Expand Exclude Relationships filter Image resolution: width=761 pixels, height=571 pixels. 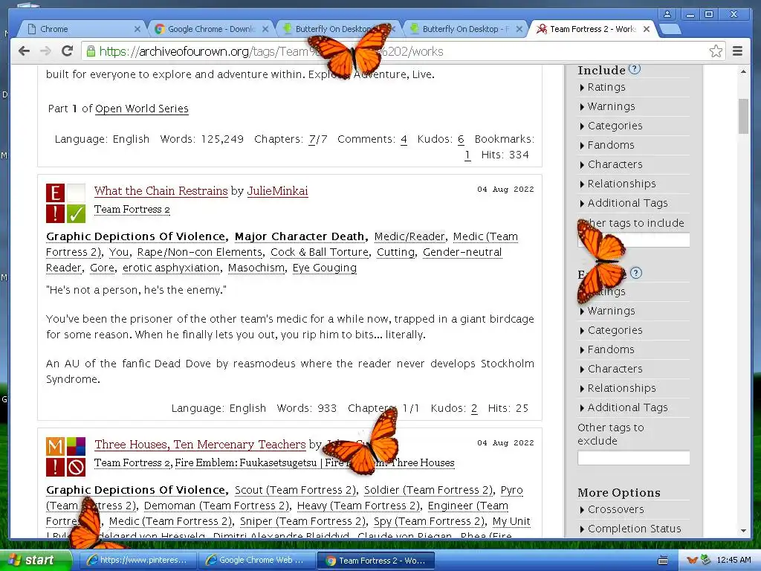click(x=618, y=388)
